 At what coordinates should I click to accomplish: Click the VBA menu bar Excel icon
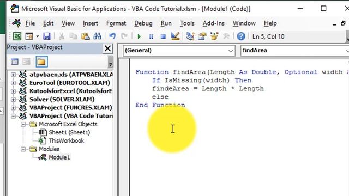coord(16,23)
